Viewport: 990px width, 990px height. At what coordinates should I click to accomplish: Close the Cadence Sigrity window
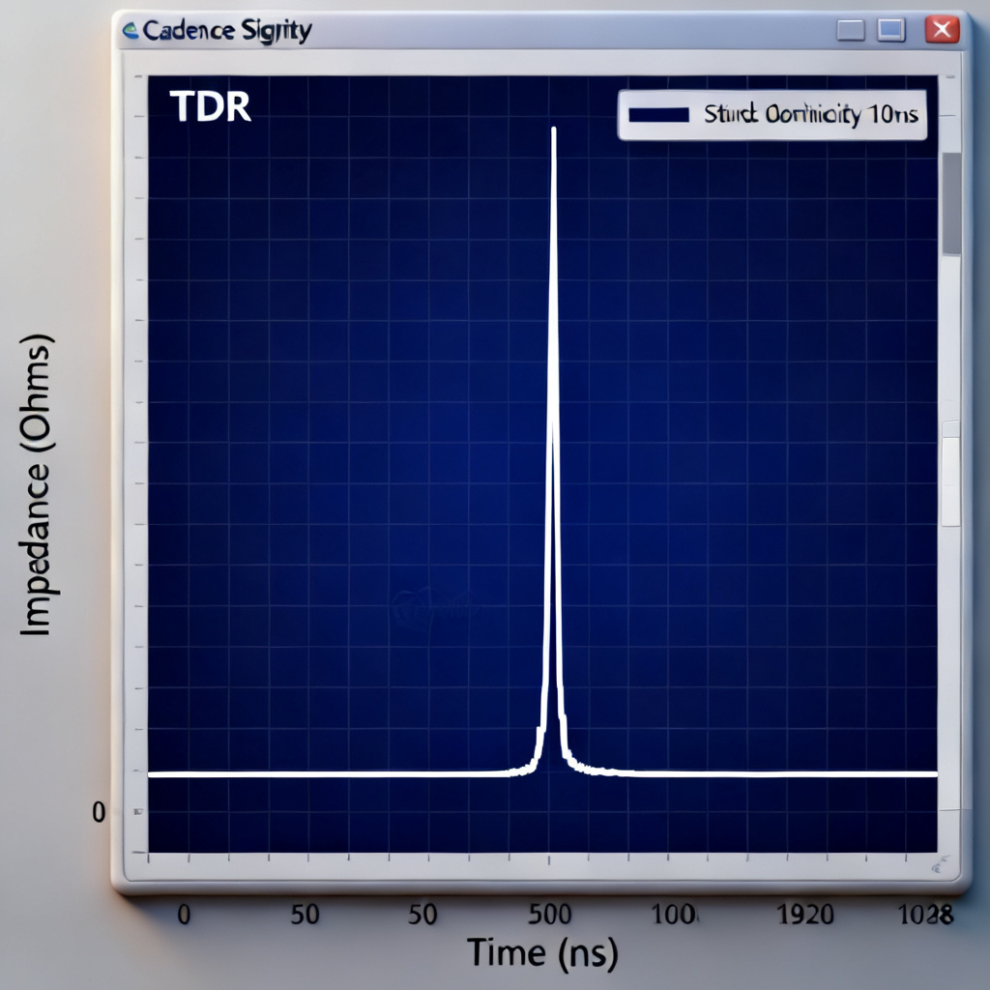[x=942, y=30]
